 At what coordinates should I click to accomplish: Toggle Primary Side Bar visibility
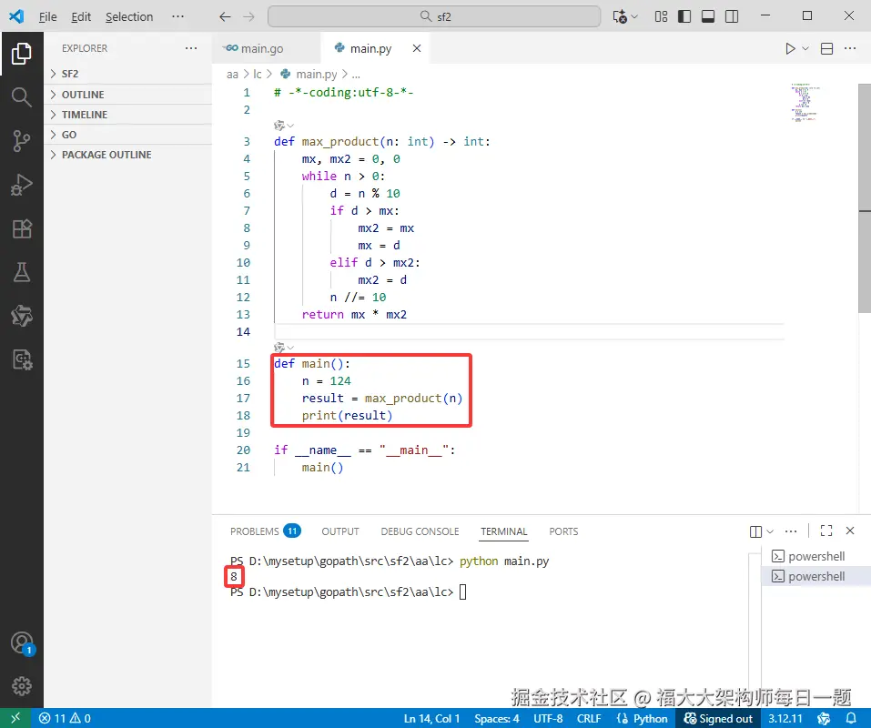(684, 16)
